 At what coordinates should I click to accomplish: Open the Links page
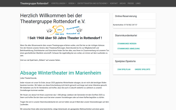[x=138, y=3]
